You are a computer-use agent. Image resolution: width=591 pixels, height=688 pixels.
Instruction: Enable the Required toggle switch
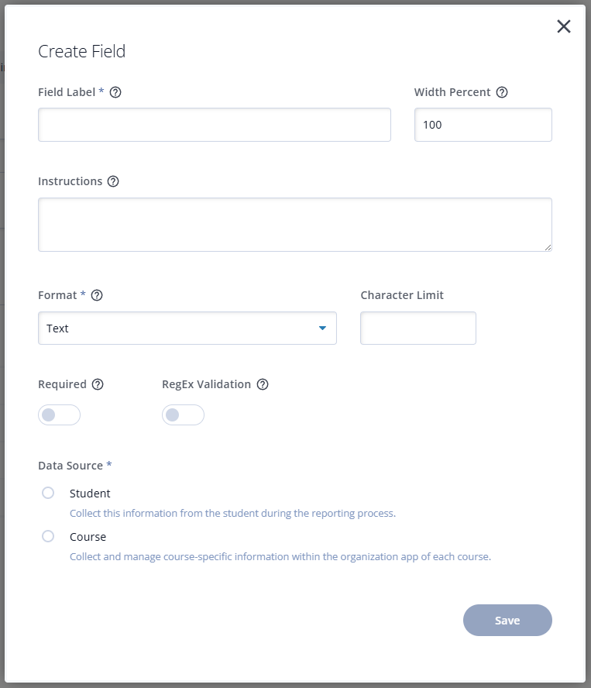(x=59, y=415)
